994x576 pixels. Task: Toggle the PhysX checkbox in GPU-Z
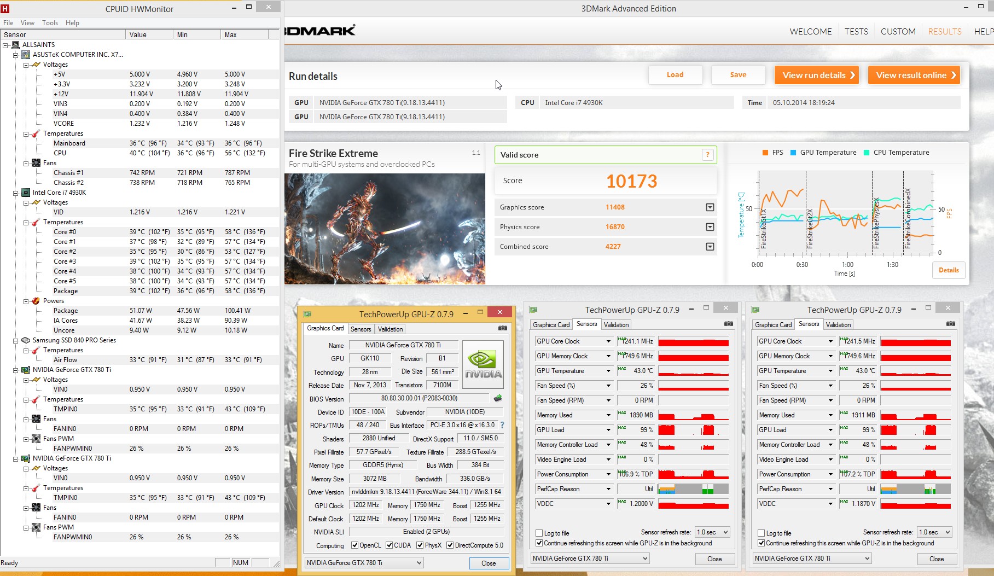pos(420,545)
